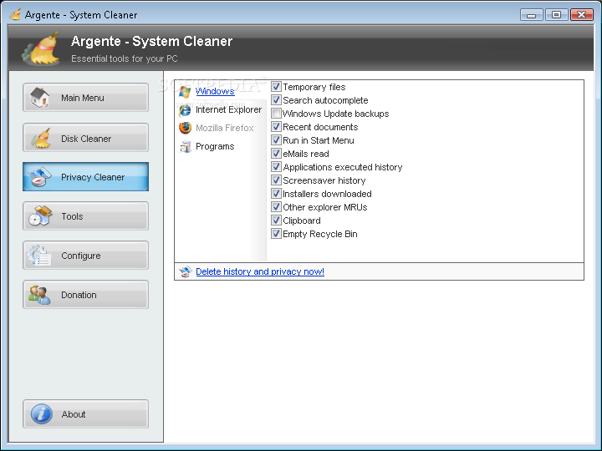Select the Internet Explorer category

pyautogui.click(x=228, y=109)
